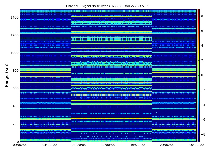The image size is (210, 157).
Task: Click the dark red top of the colorbar
Action: click(199, 11)
